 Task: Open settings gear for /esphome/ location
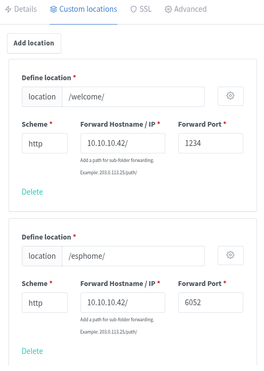point(230,256)
